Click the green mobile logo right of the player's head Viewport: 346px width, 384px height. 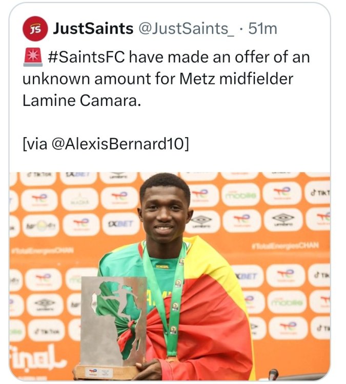tap(240, 195)
